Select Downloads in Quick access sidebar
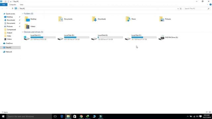The width and height of the screenshot is (212, 119). (x=11, y=20)
